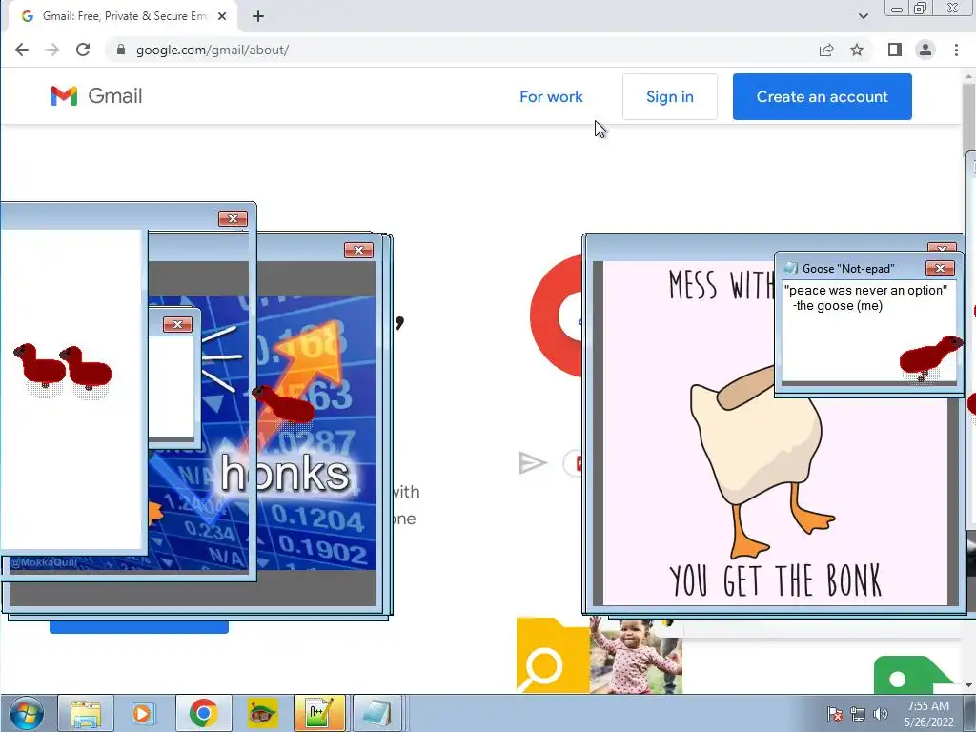Close the honks meme window

(358, 251)
